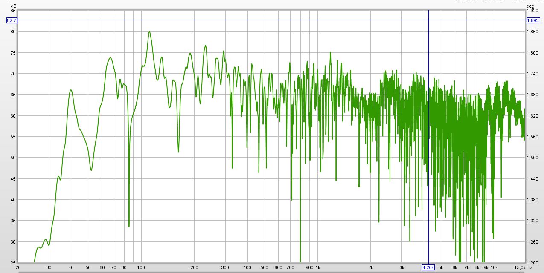Click the 1.500 value on the right axis
Viewport: 544px width, 273px height.
click(x=532, y=158)
